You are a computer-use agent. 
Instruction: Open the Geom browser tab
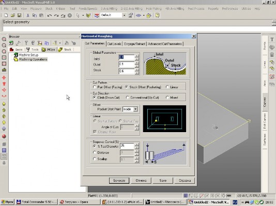[x=16, y=50]
